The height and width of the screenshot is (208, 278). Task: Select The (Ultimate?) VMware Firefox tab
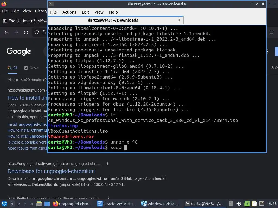pos(25,21)
